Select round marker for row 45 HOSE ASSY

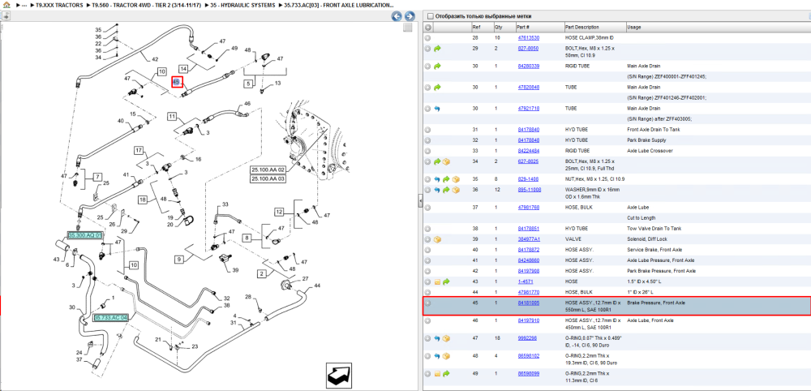tap(427, 303)
